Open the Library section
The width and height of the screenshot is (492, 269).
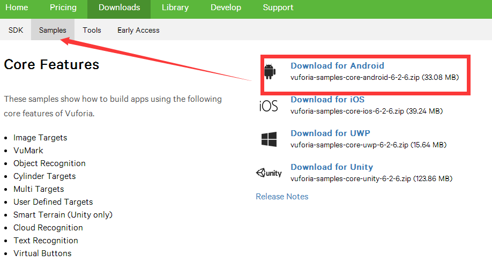tap(175, 8)
